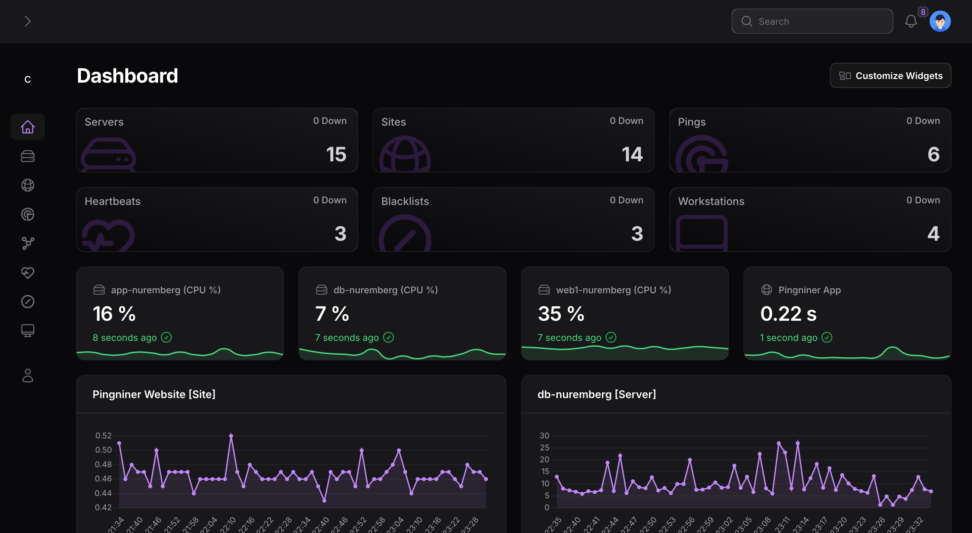The width and height of the screenshot is (972, 533).
Task: Open Heartbeats heart icon in sidebar
Action: pyautogui.click(x=27, y=272)
